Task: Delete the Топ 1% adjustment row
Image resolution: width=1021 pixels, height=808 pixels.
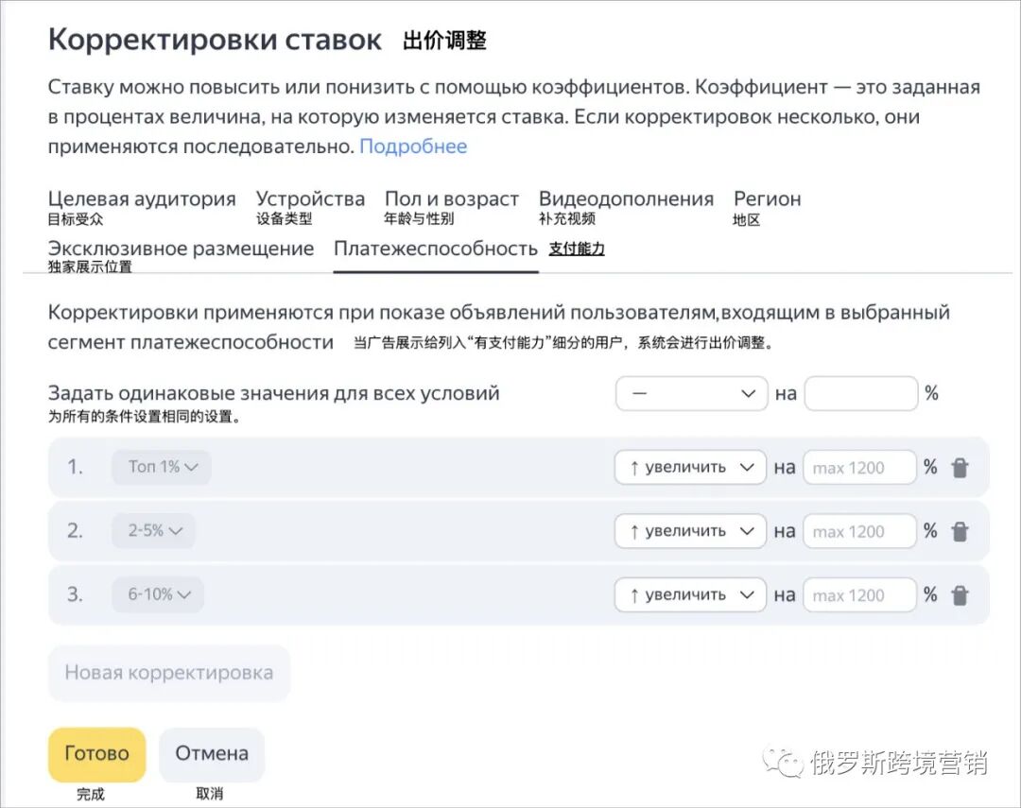Action: tap(960, 467)
